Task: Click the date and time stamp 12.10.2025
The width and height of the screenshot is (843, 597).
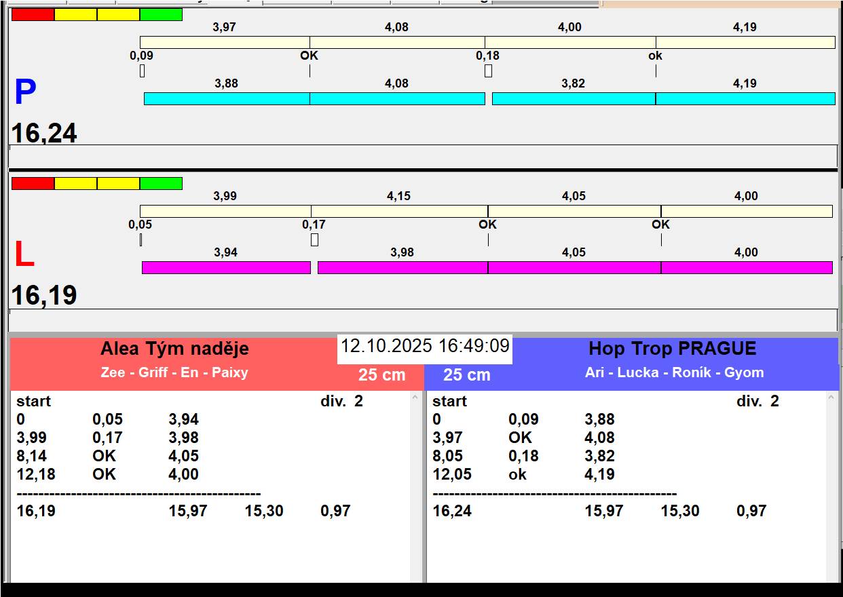Action: 425,347
